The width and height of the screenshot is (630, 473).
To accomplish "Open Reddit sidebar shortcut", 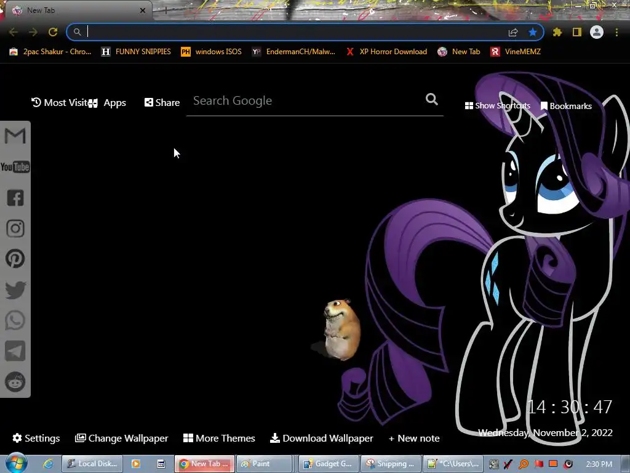I will (x=15, y=381).
